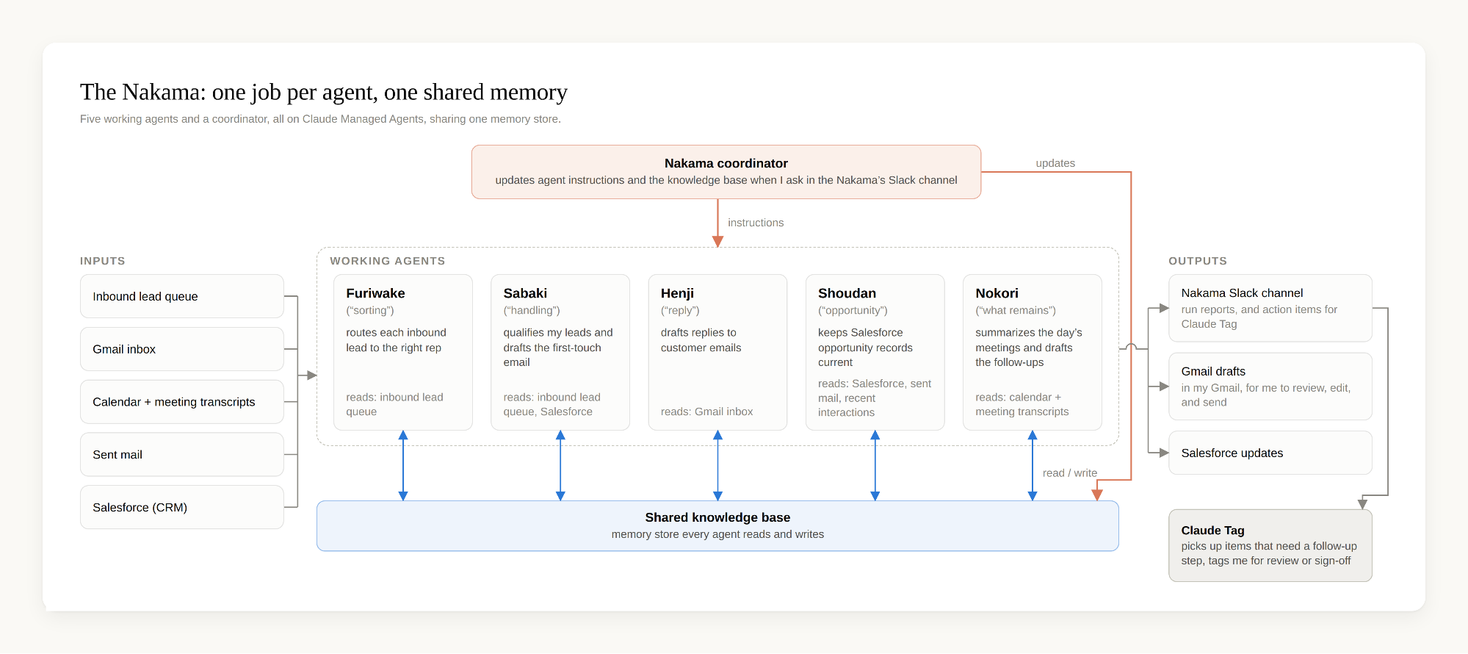Click 'summarizes the day's meetings' description
Screen dimensions: 1468x654
point(1029,348)
